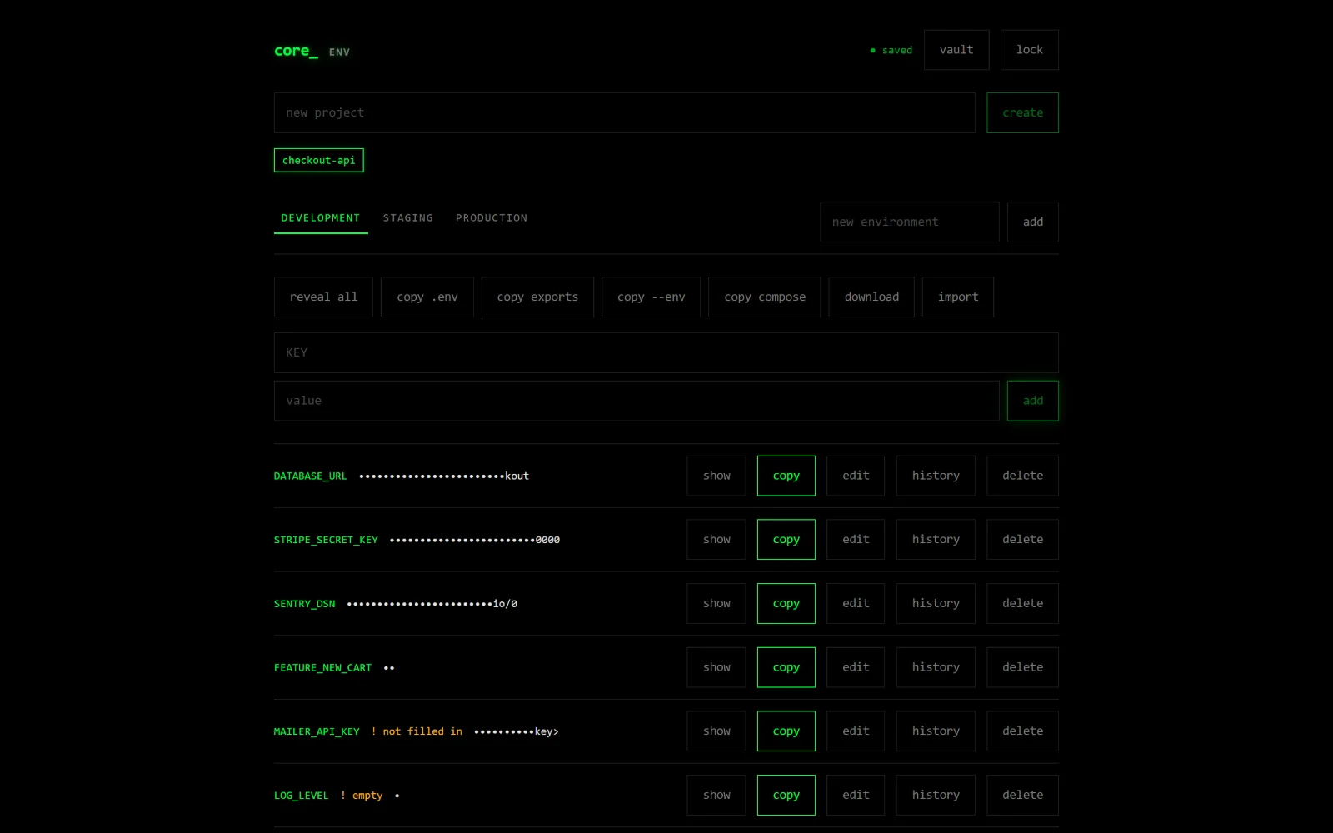
Task: Focus the new project input field
Action: [x=624, y=112]
